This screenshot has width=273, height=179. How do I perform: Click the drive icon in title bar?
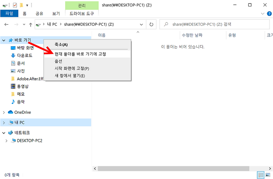pyautogui.click(x=5, y=5)
